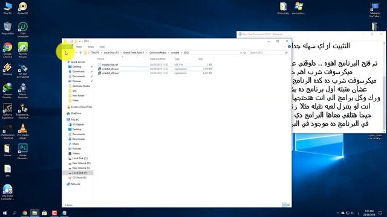Click taskbar search magnifier
The height and width of the screenshot is (217, 387).
click(x=15, y=213)
